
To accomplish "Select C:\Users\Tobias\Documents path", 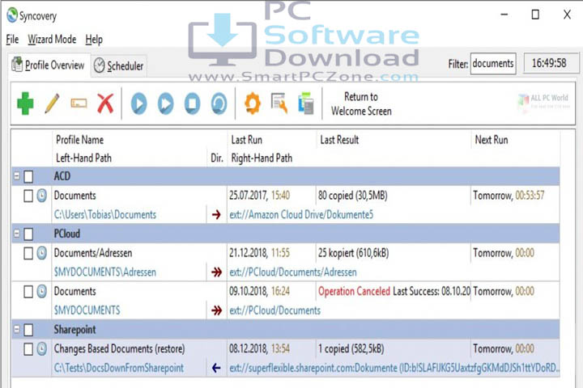I will (x=105, y=214).
